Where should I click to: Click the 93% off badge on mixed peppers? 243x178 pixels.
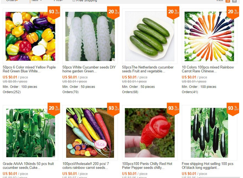[54, 12]
